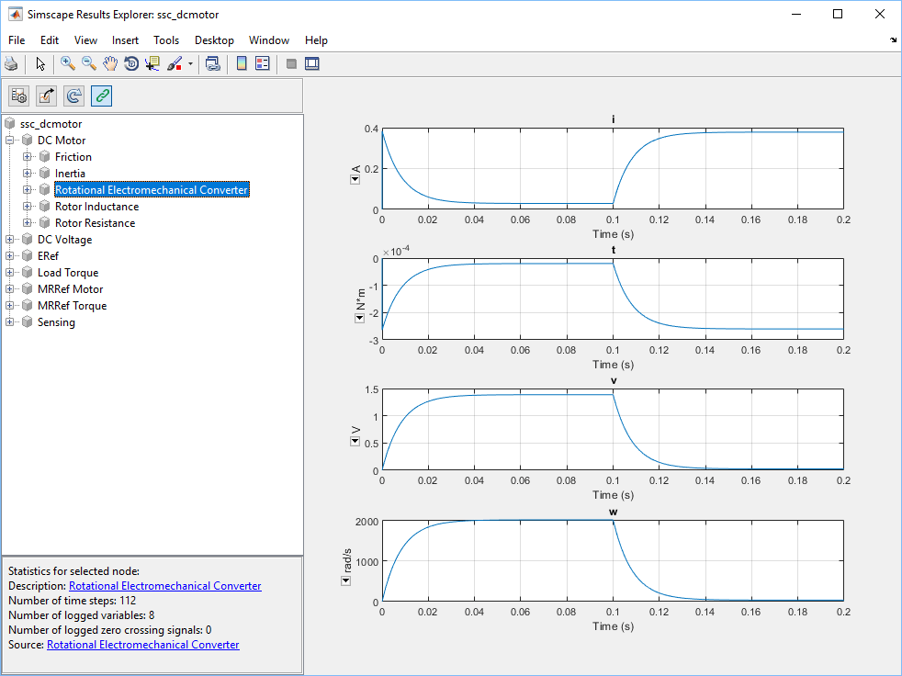Select Rotor Inductance in the tree
The width and height of the screenshot is (902, 676).
point(96,207)
